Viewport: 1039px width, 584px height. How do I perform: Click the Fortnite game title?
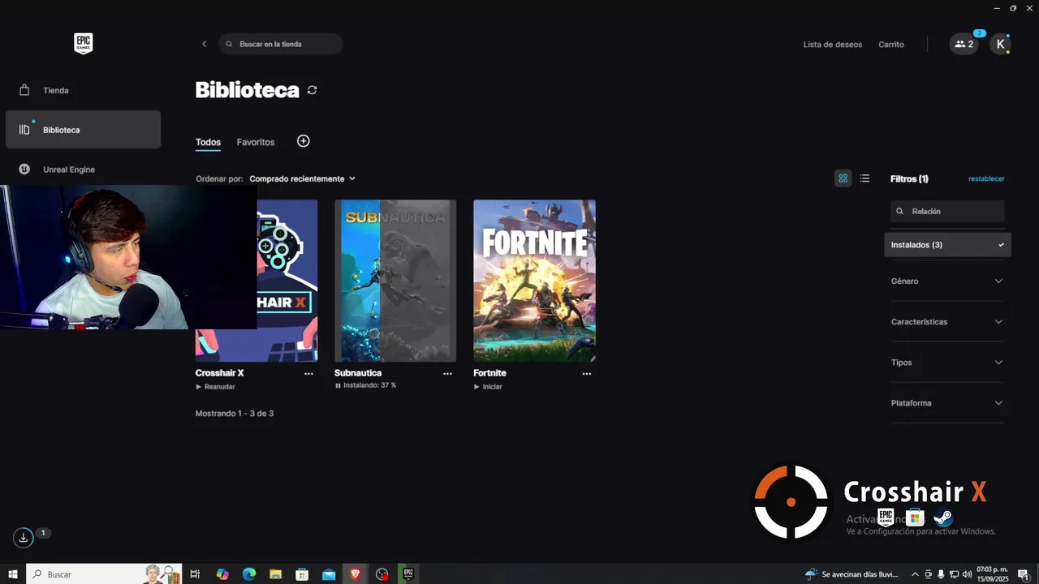pos(489,373)
